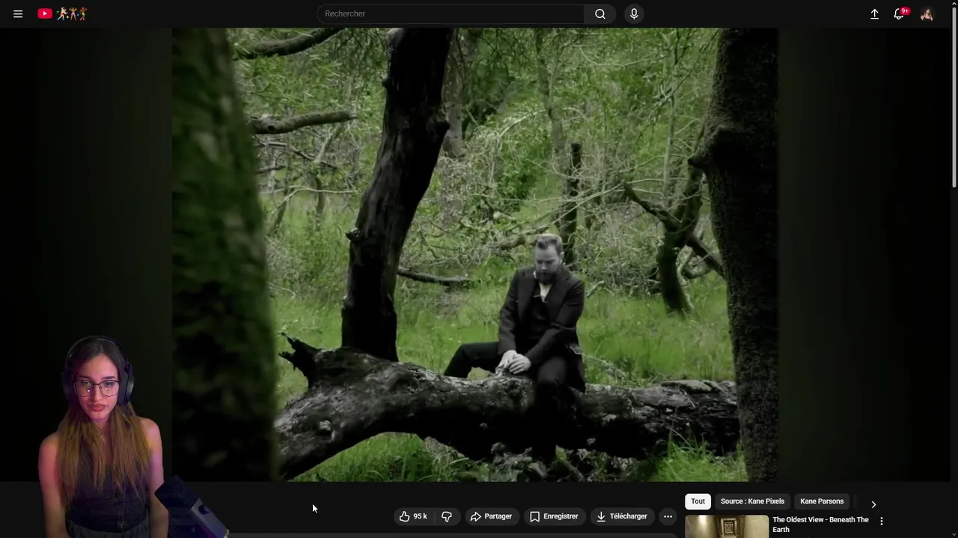
Task: Open the upload/create icon
Action: (874, 13)
